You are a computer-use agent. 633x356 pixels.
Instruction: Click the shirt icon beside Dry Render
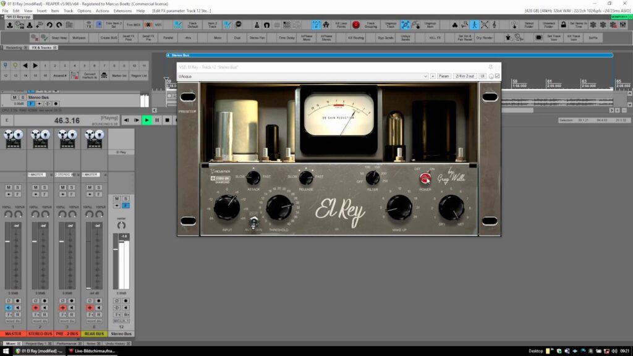coord(508,38)
